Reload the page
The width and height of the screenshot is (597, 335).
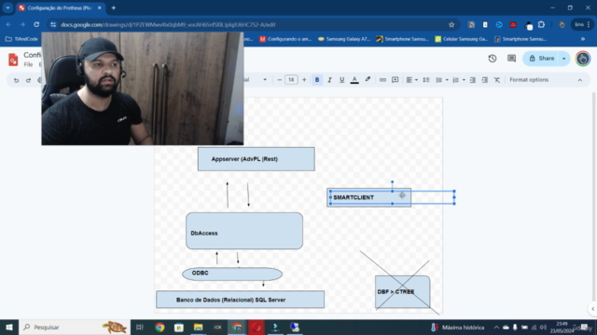[36, 25]
